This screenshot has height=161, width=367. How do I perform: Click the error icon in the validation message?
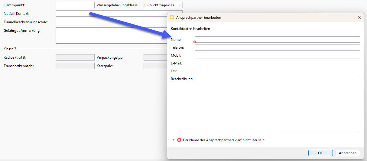179,140
